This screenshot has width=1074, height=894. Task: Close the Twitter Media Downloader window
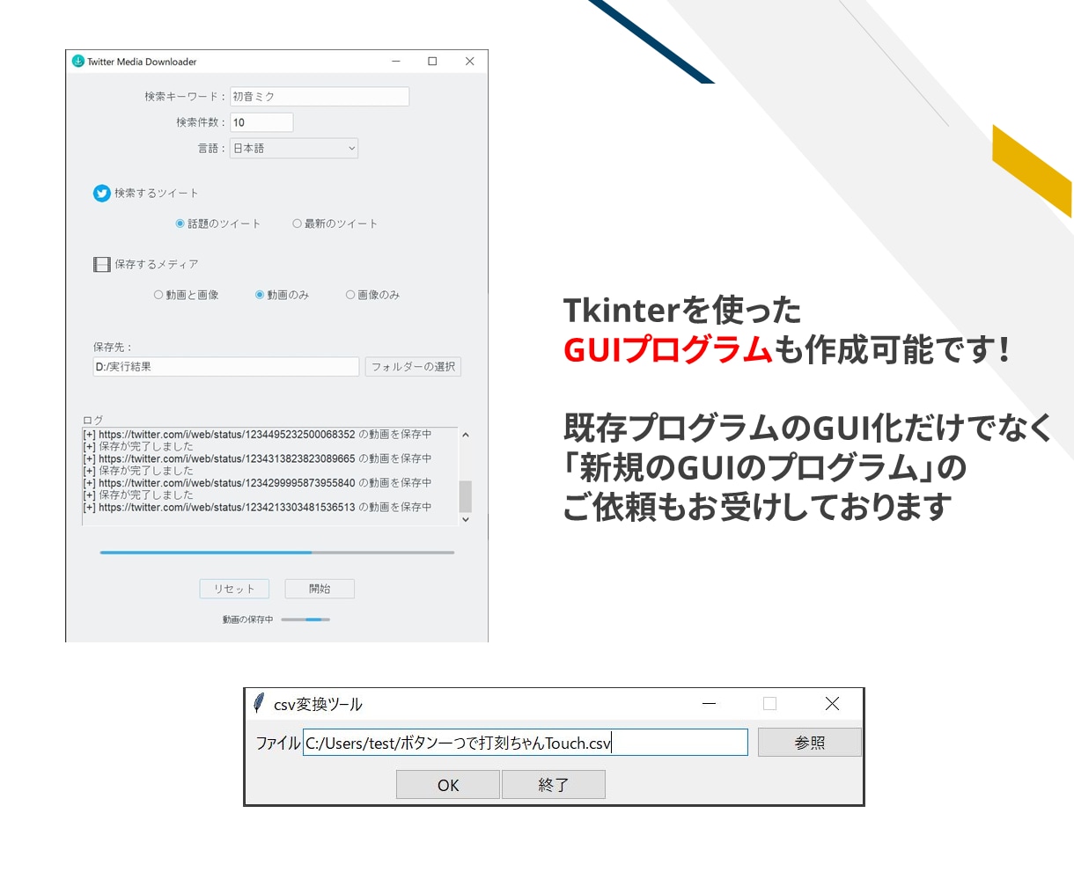pyautogui.click(x=469, y=62)
